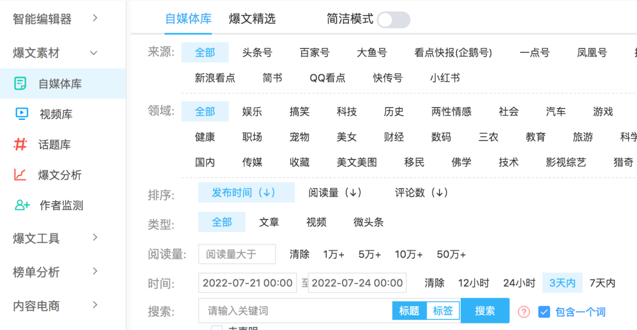
Task: Open 作者监测 in the sidebar
Action: pyautogui.click(x=63, y=205)
